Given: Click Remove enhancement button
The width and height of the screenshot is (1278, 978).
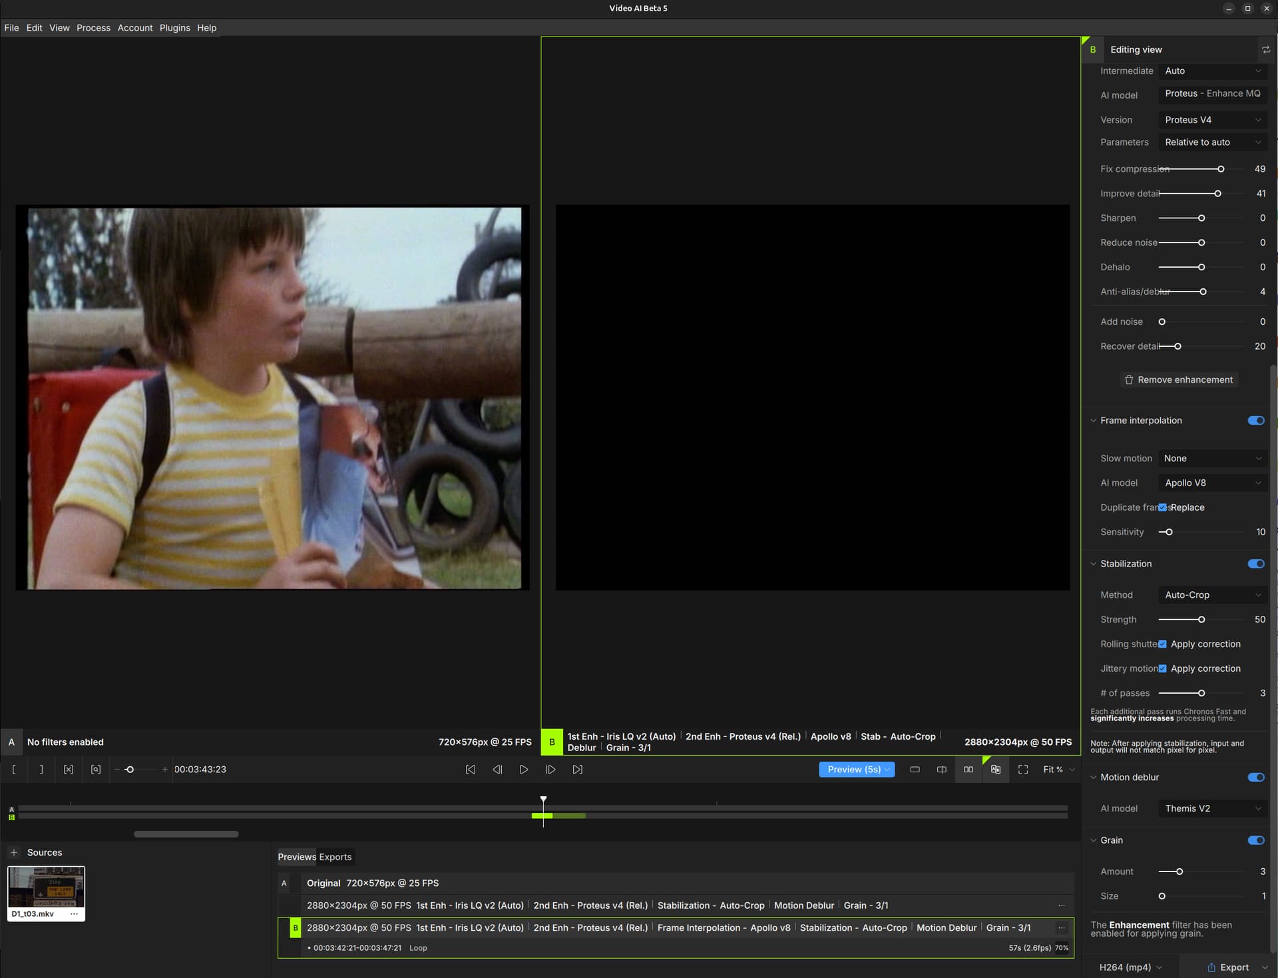Looking at the screenshot, I should [x=1178, y=379].
